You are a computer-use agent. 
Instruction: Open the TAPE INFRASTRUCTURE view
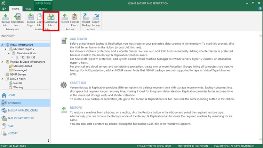[x=21, y=118]
